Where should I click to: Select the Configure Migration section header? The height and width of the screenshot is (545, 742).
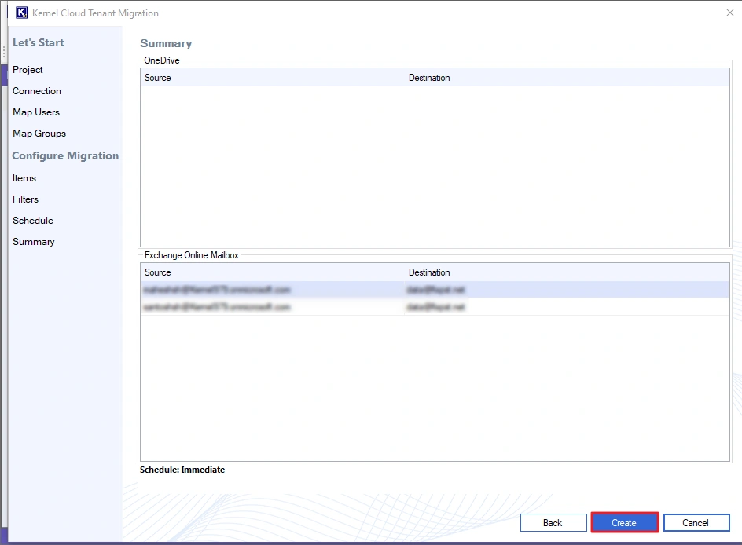(65, 155)
